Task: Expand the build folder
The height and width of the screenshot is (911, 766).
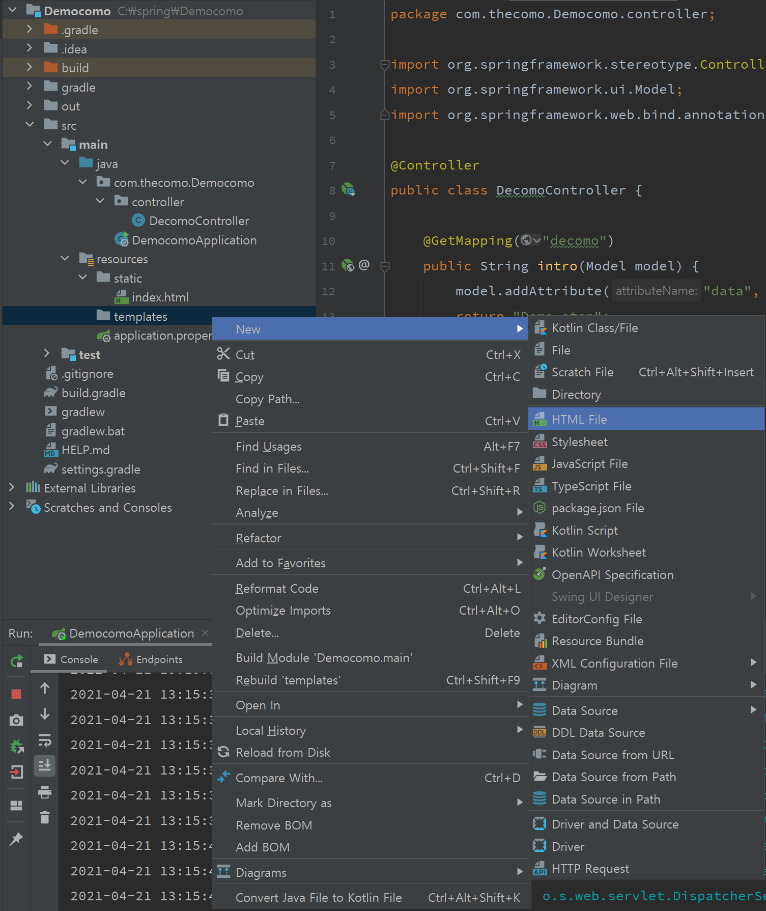Action: (29, 67)
